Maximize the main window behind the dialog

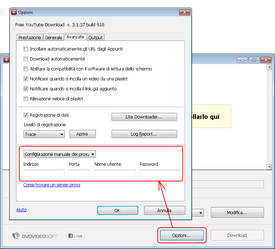coord(254,60)
